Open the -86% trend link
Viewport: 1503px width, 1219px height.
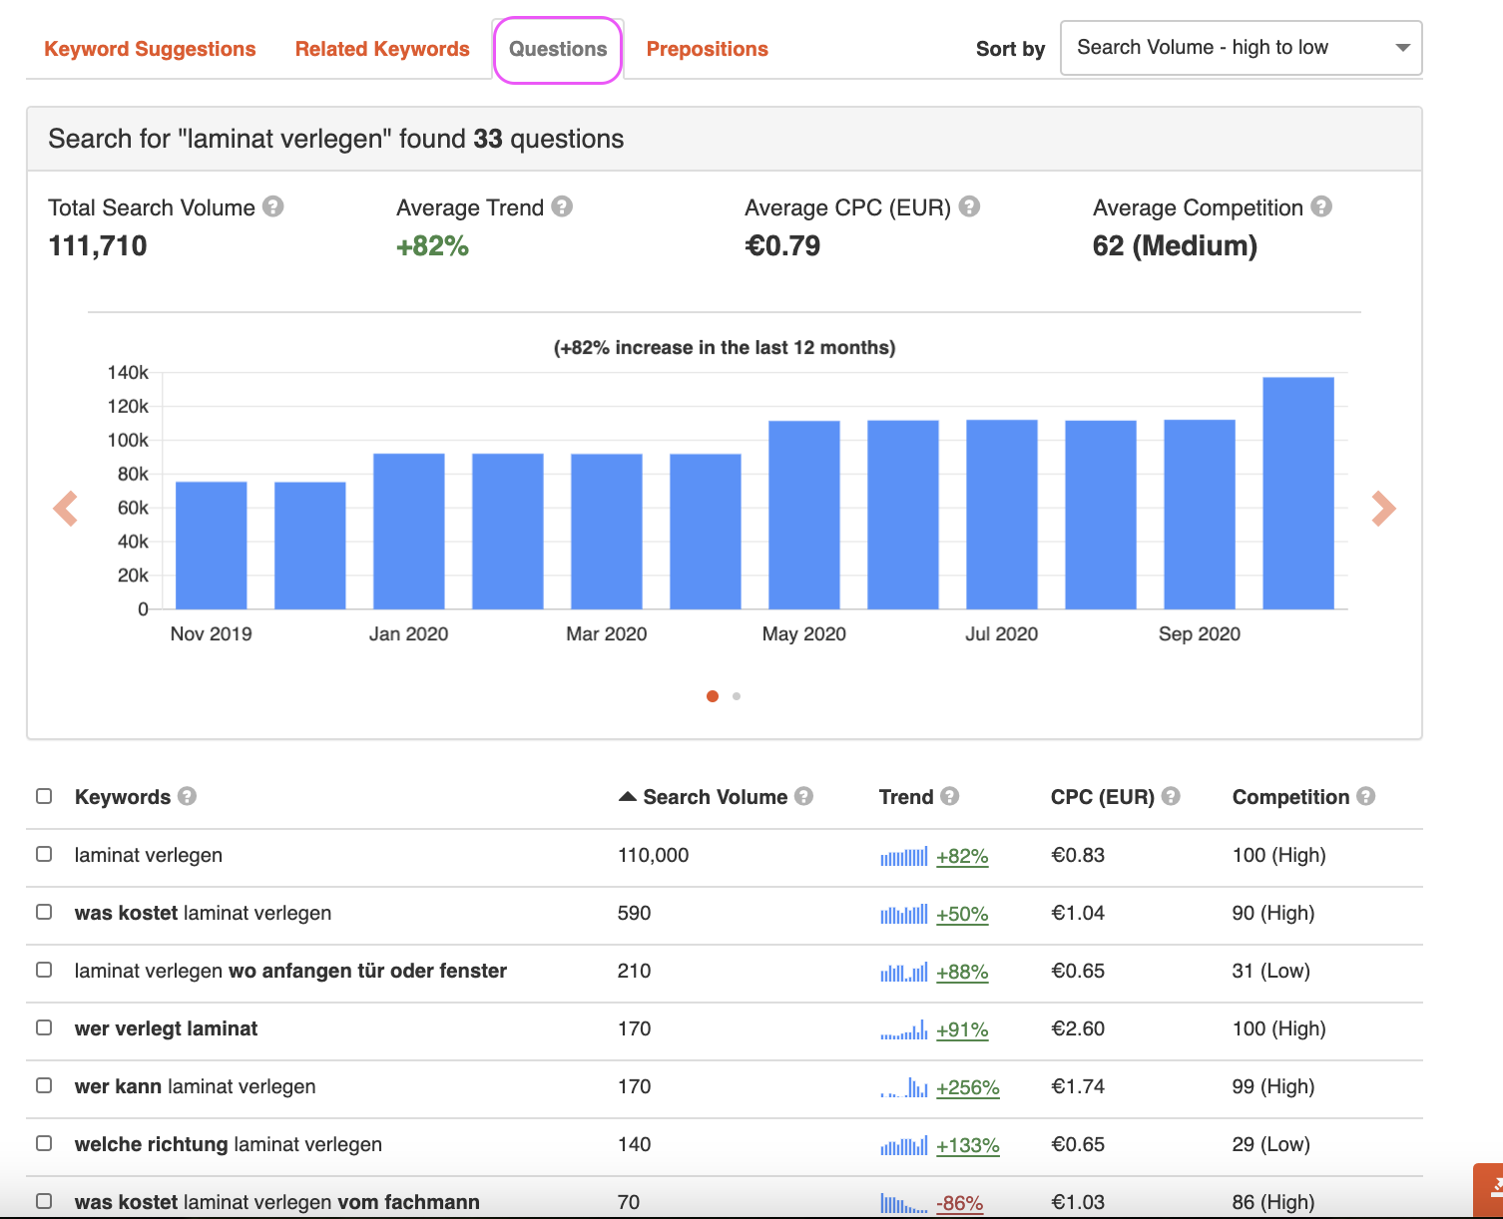[960, 1203]
